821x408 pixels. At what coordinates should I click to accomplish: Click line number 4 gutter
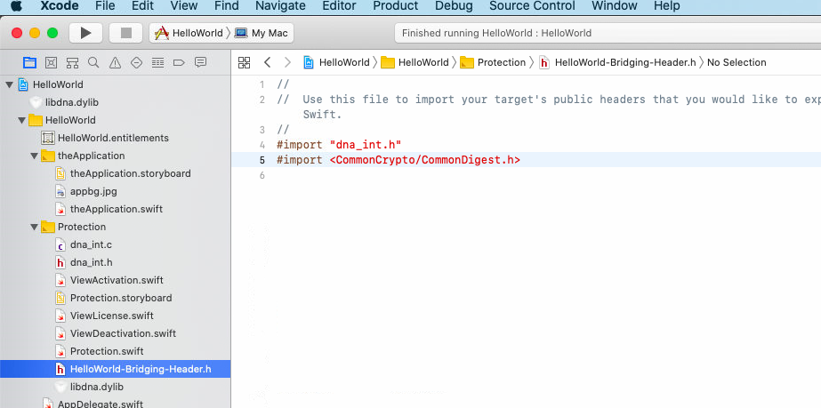click(x=263, y=145)
